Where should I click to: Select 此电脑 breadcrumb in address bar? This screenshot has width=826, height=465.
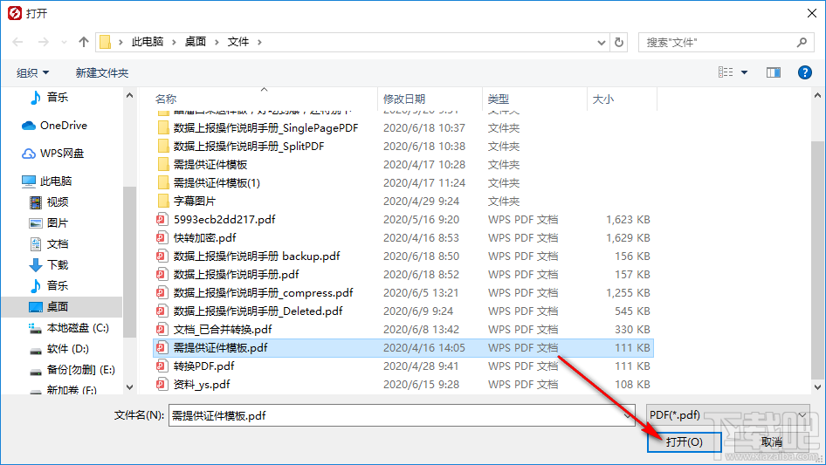[x=148, y=42]
